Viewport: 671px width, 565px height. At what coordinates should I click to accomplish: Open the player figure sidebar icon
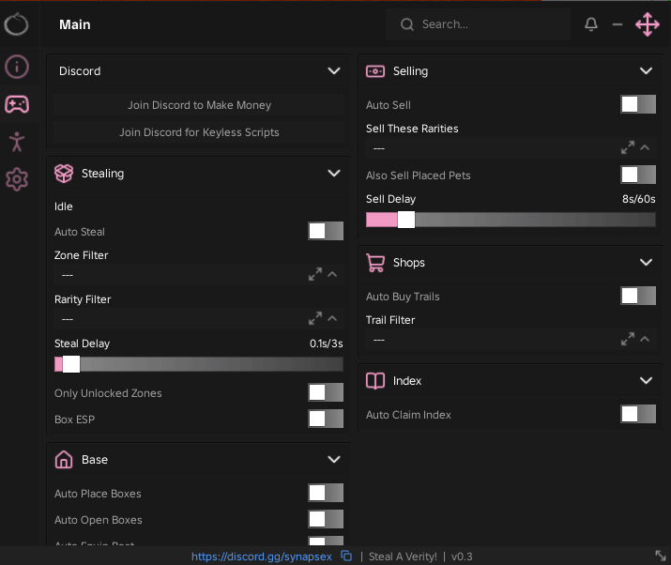17,142
